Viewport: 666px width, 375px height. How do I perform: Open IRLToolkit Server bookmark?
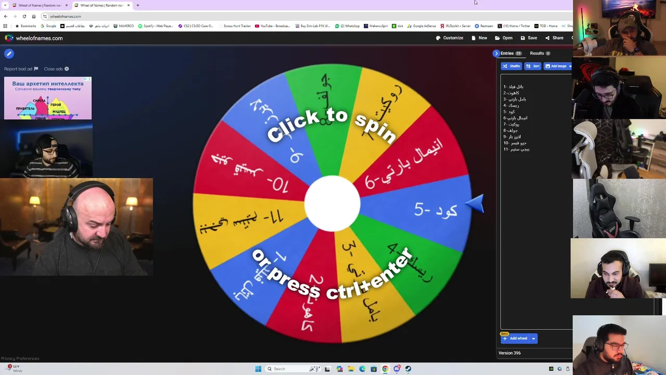pos(455,26)
